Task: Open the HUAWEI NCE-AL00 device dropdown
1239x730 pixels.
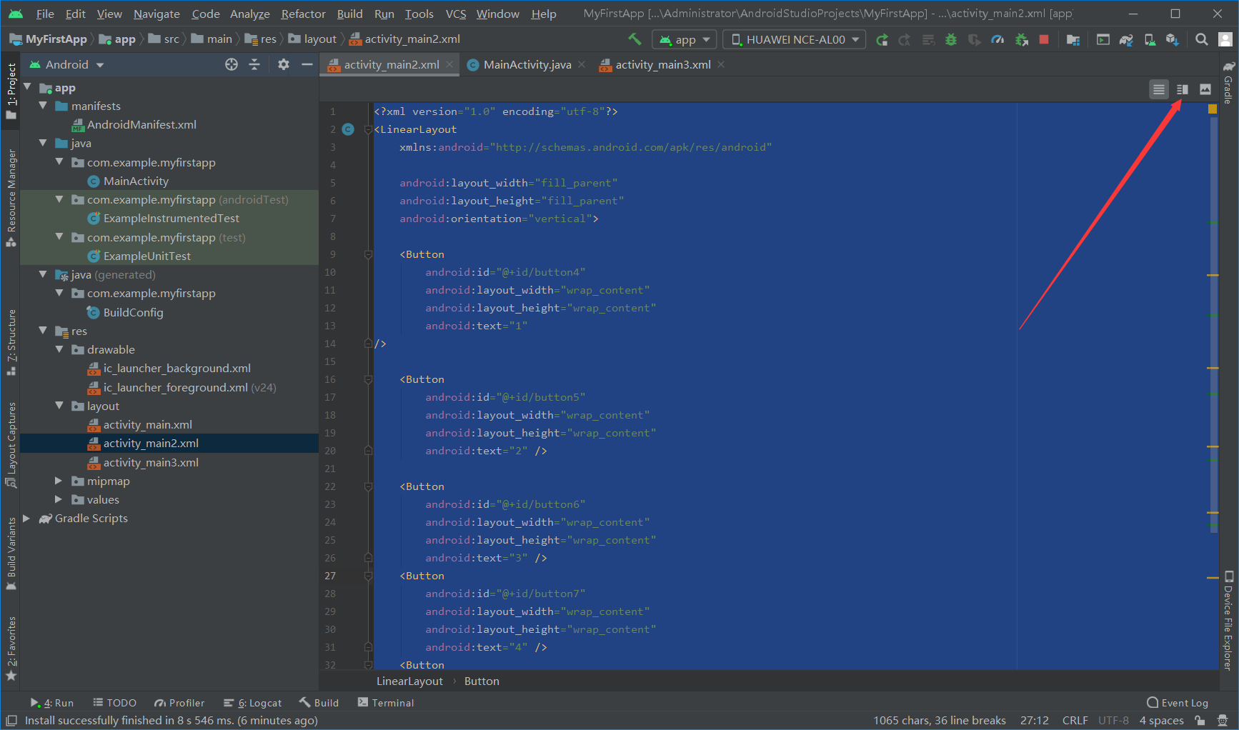Action: click(x=795, y=39)
